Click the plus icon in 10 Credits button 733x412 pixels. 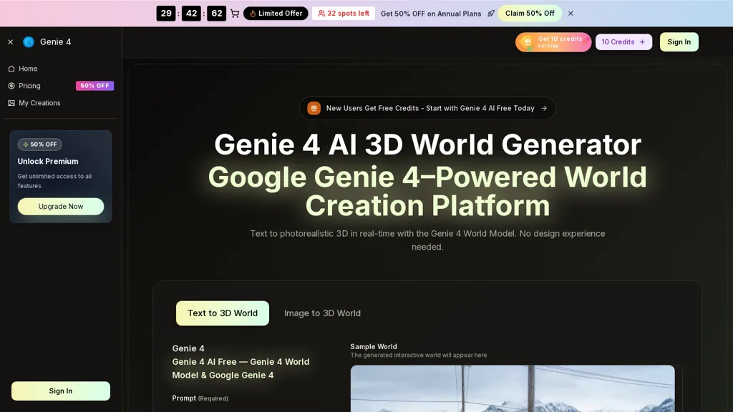[642, 42]
